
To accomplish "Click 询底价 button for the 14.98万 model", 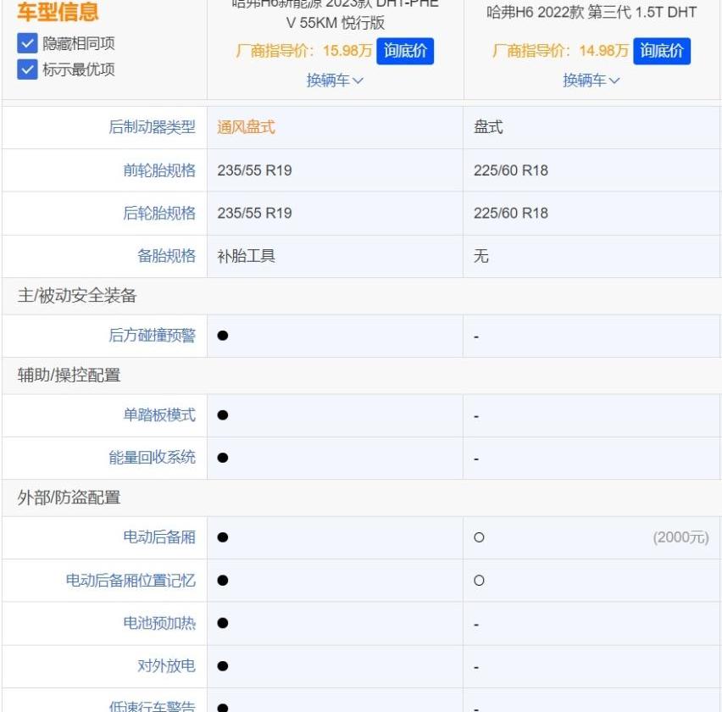I will coord(661,51).
